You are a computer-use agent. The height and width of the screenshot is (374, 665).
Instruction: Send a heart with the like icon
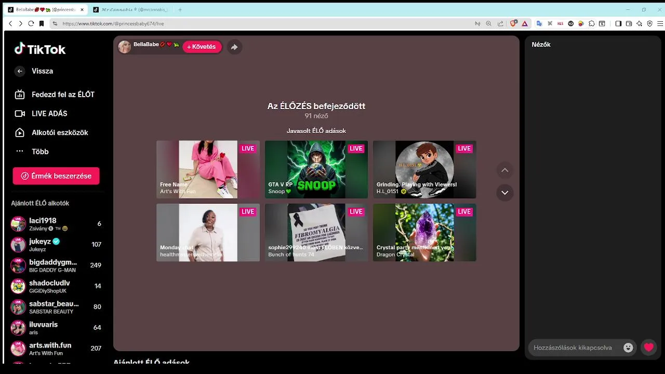648,348
